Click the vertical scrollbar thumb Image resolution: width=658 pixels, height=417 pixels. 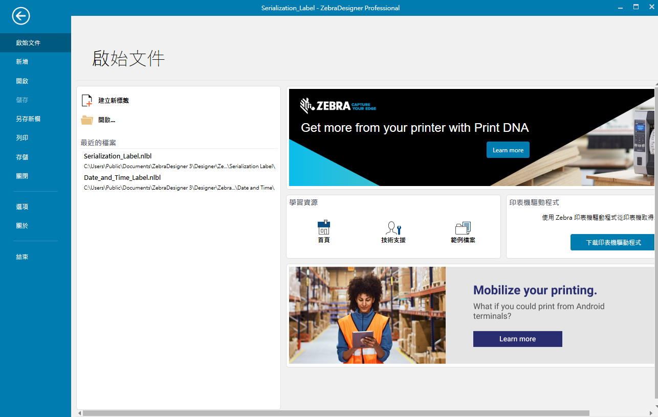pos(656,243)
